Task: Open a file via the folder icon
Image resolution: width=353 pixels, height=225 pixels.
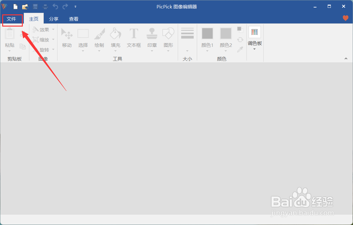Action: [x=25, y=7]
